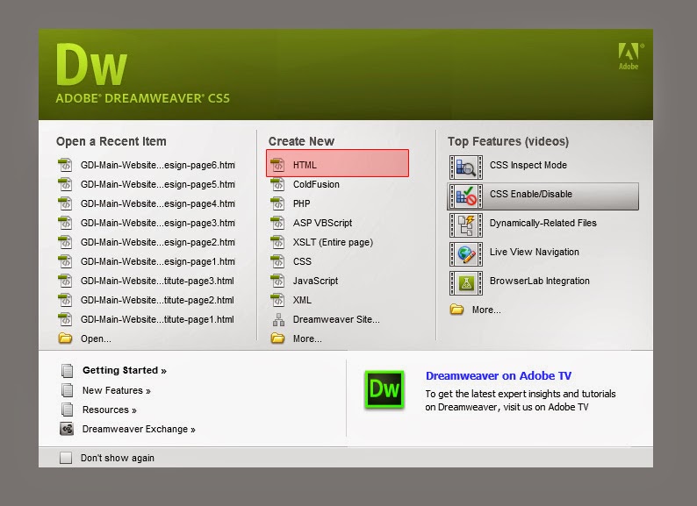Create a new CSS document
Image resolution: width=697 pixels, height=506 pixels.
coord(302,261)
